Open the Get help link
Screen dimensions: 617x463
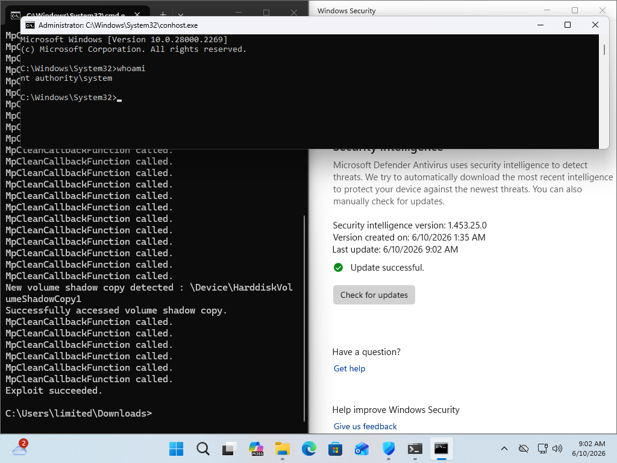(349, 368)
